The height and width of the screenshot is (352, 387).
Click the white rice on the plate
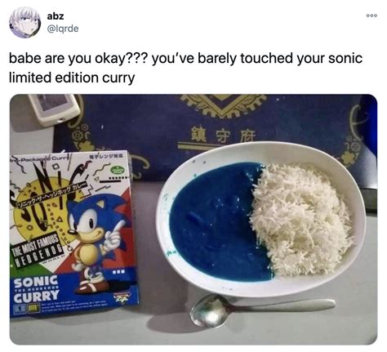coord(302,219)
